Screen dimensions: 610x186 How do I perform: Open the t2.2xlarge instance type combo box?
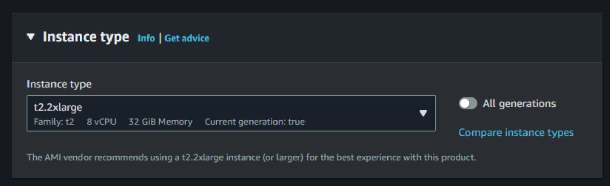coord(231,113)
